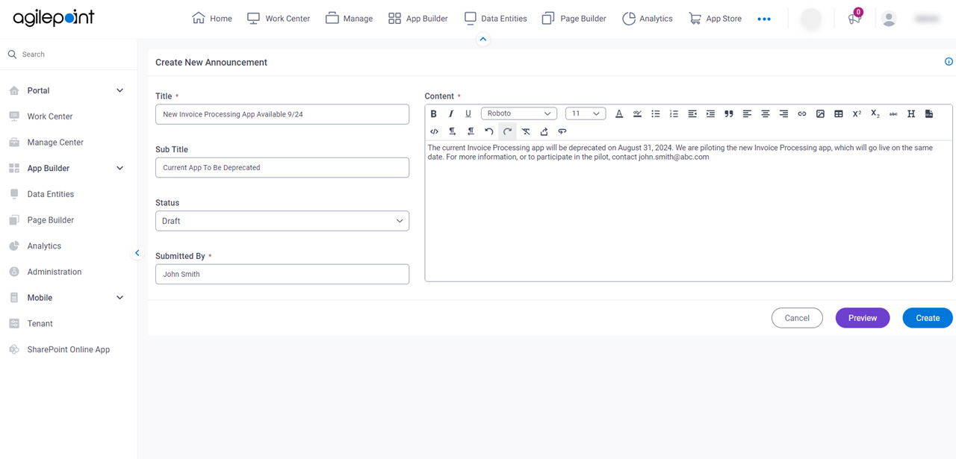
Task: Redo the last edit
Action: (507, 131)
